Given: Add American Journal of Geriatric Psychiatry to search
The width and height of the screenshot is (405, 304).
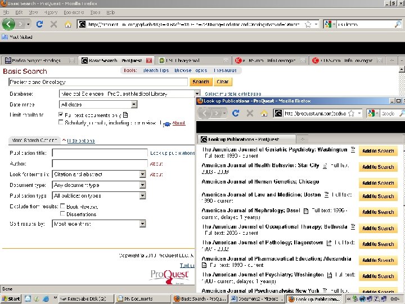Looking at the screenshot, I should point(378,151).
